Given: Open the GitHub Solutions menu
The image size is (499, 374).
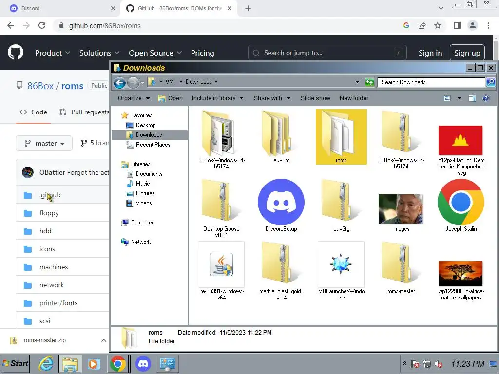Looking at the screenshot, I should tap(99, 53).
